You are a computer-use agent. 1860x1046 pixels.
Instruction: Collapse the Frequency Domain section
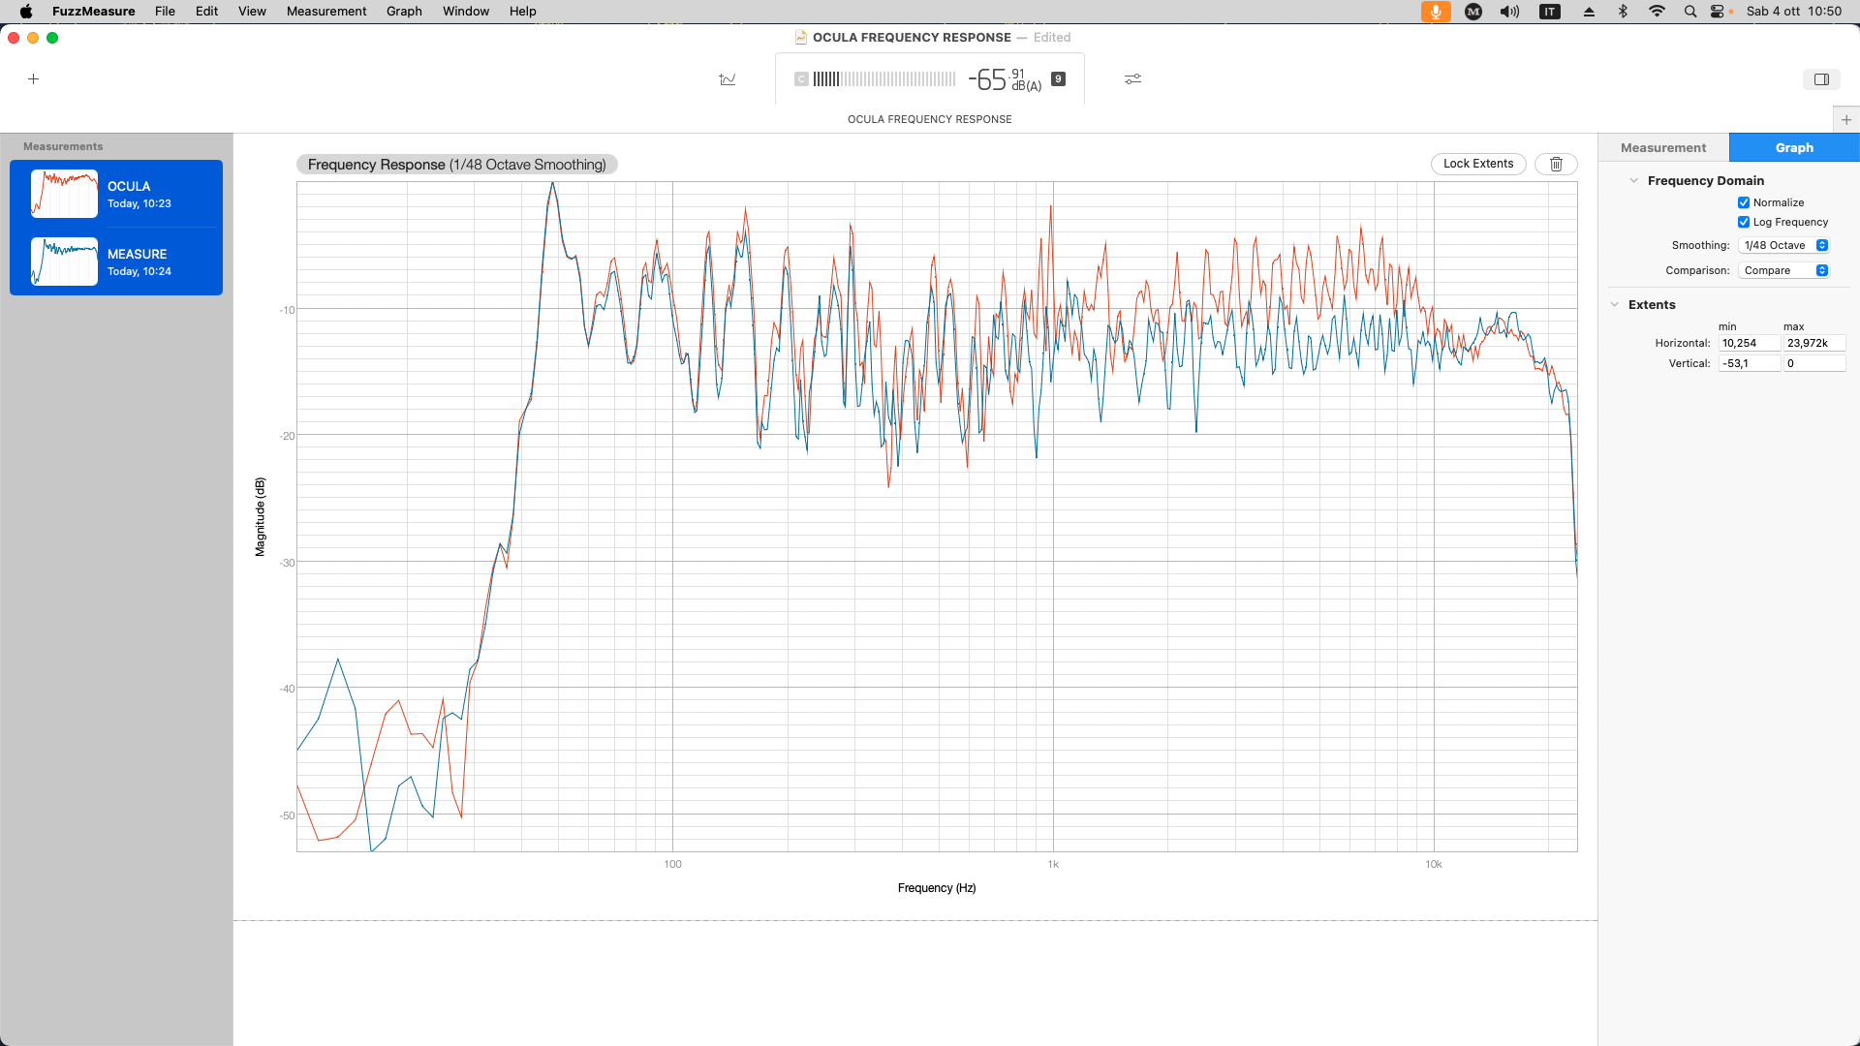(x=1633, y=181)
